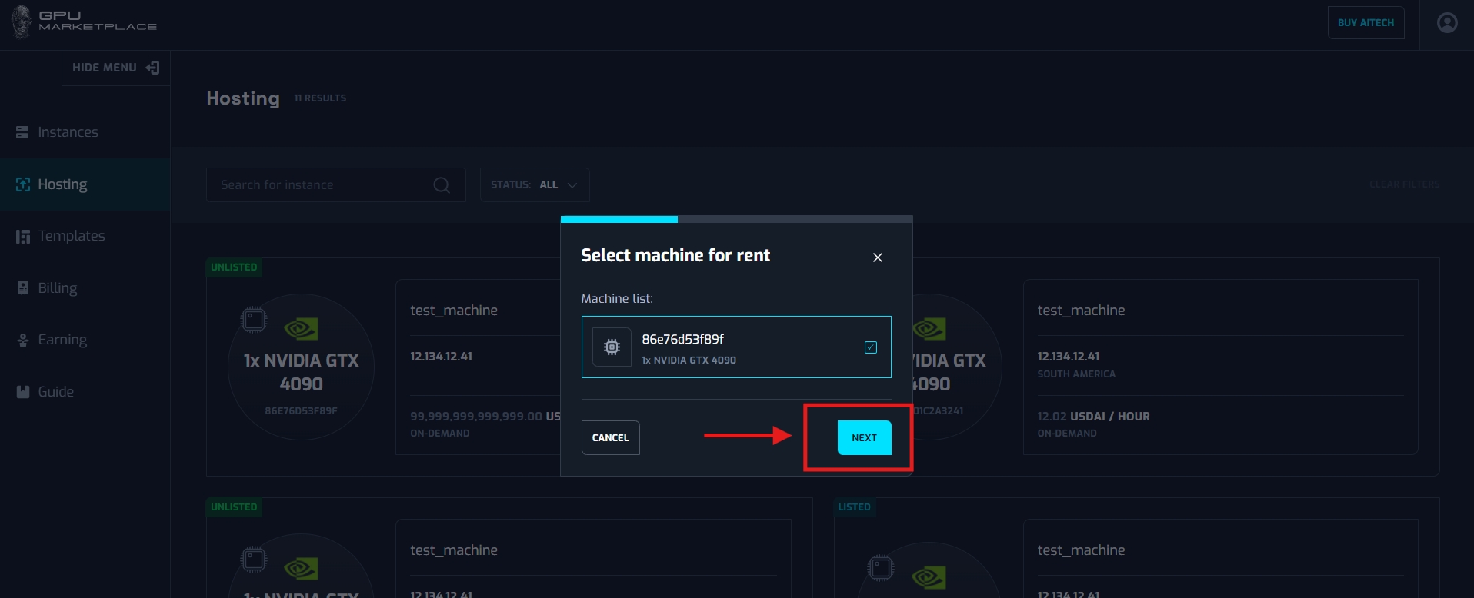Click the Hide Menu collapse icon
This screenshot has height=598, width=1474.
[153, 68]
